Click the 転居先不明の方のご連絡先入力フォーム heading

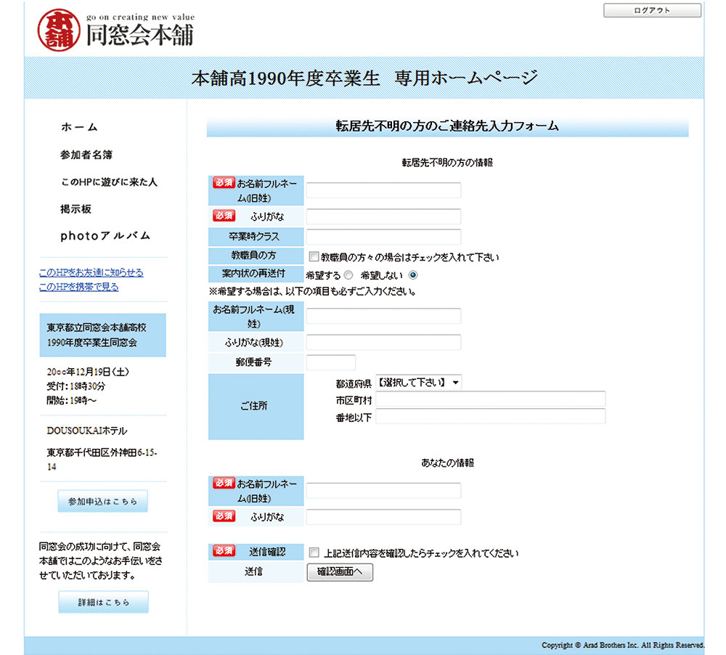click(x=447, y=126)
